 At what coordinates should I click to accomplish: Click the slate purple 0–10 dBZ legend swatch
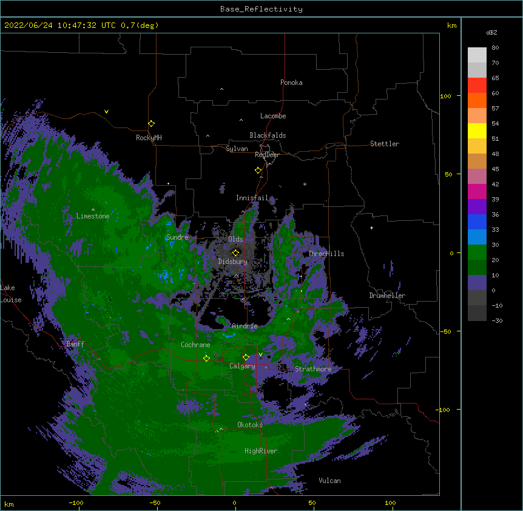pos(477,283)
